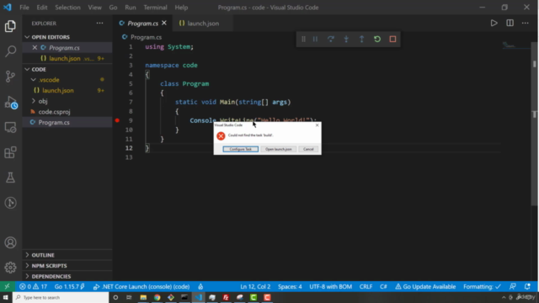Open the Edit menu
The image size is (539, 303).
point(42,8)
